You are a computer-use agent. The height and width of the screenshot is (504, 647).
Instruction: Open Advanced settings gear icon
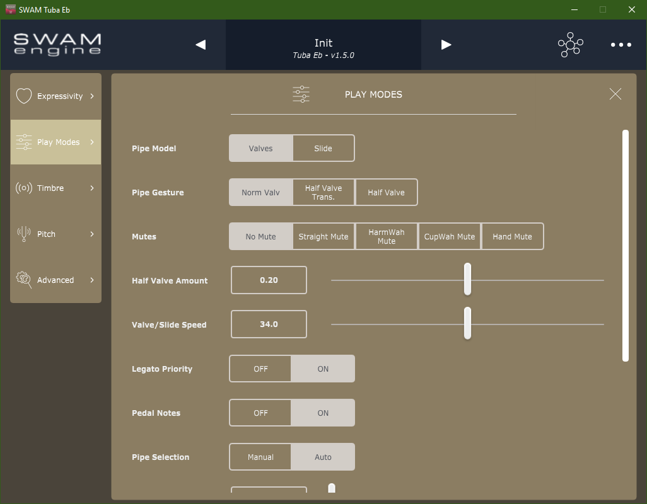coord(23,280)
